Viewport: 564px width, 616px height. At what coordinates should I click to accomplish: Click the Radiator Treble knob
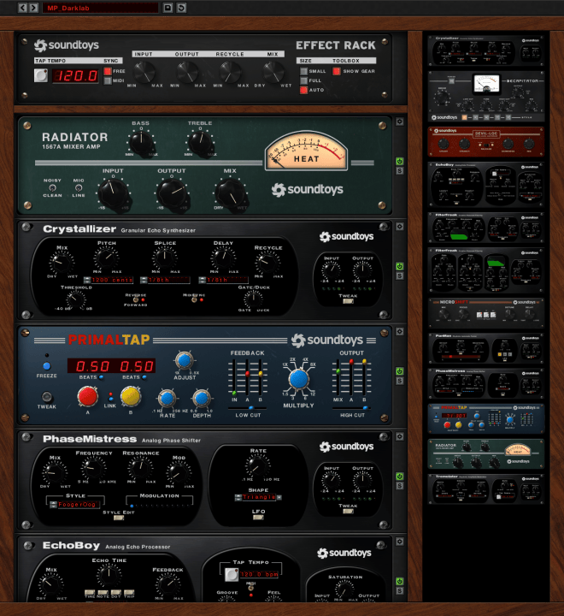click(200, 143)
